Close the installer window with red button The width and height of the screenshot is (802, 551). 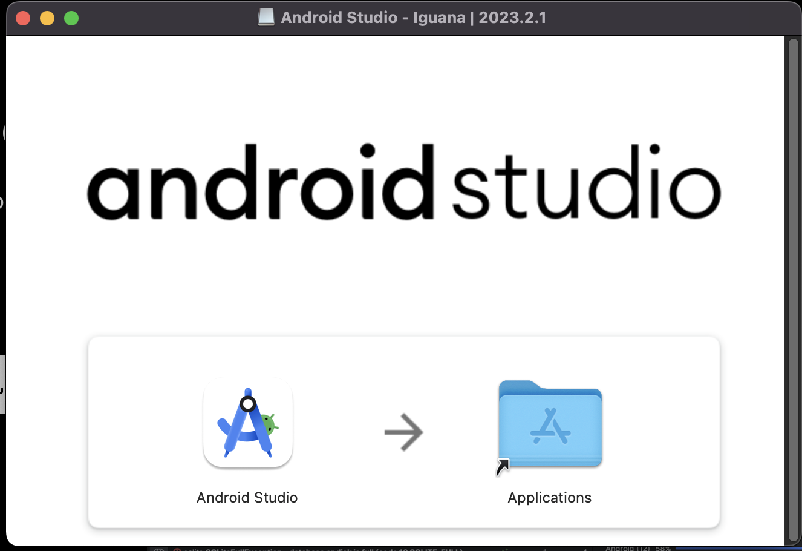click(x=23, y=18)
